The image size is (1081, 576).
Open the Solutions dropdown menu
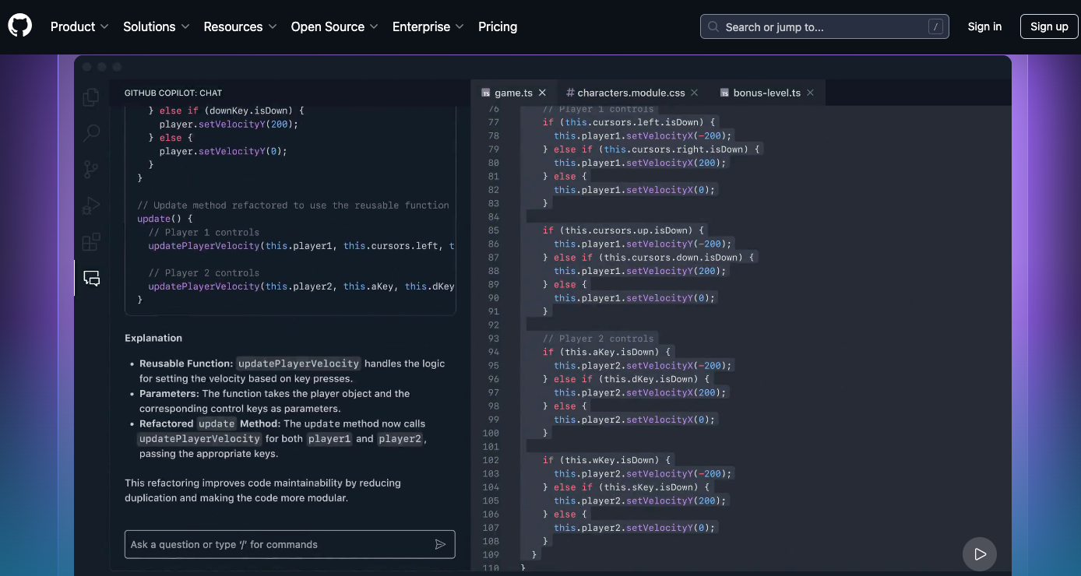[156, 26]
